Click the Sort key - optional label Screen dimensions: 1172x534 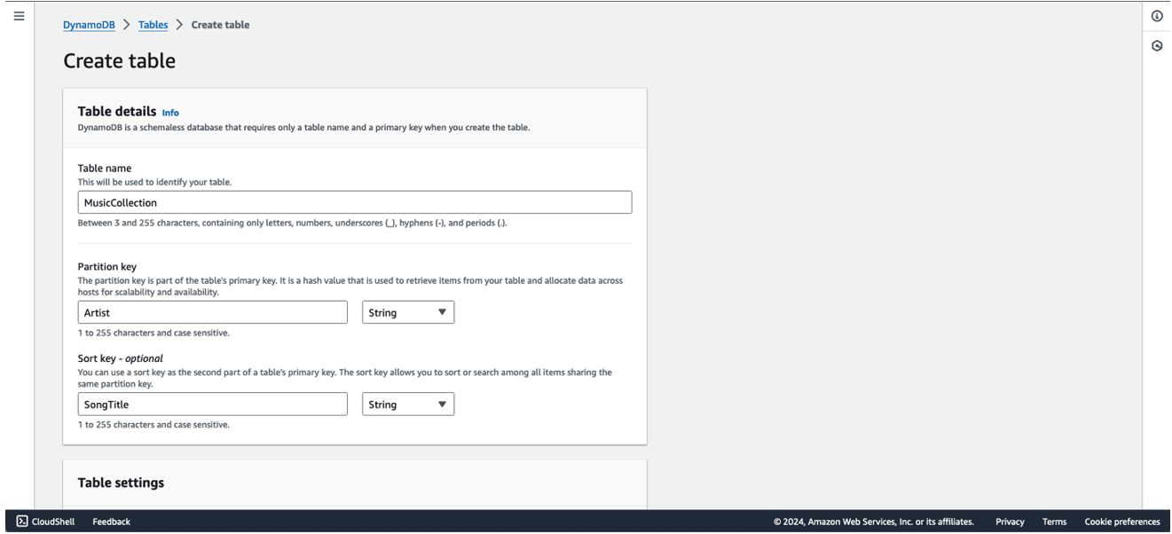pyautogui.click(x=121, y=358)
